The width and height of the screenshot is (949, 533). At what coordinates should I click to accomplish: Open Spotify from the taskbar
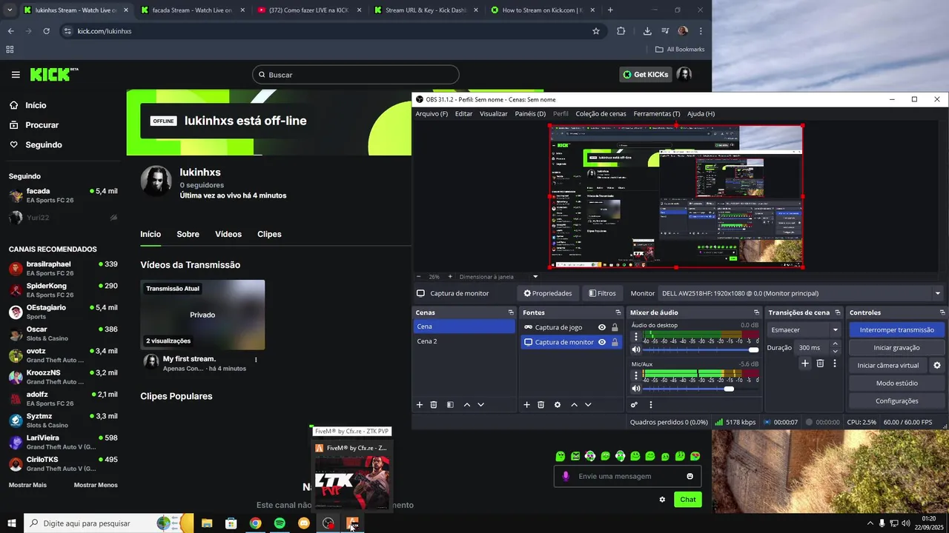280,523
